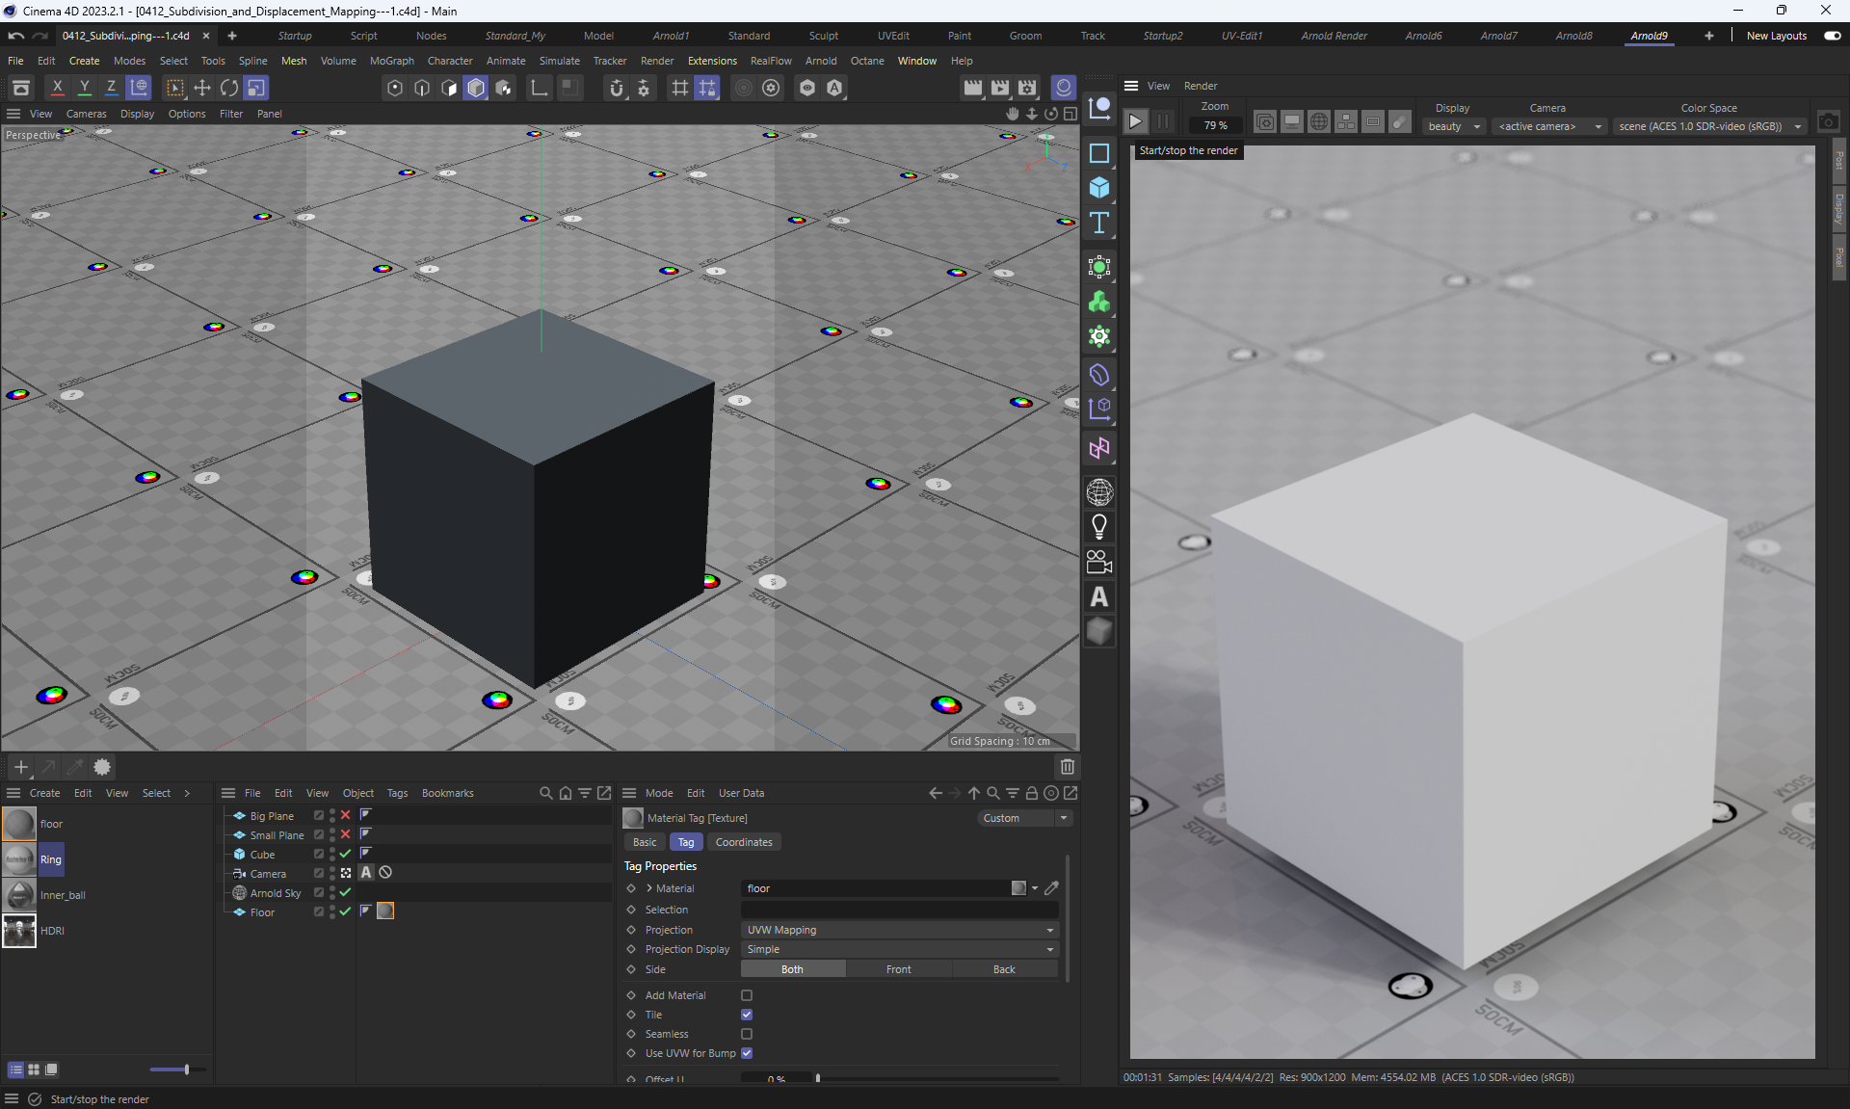Viewport: 1850px width, 1109px height.
Task: Enable the Add Material checkbox
Action: click(747, 995)
